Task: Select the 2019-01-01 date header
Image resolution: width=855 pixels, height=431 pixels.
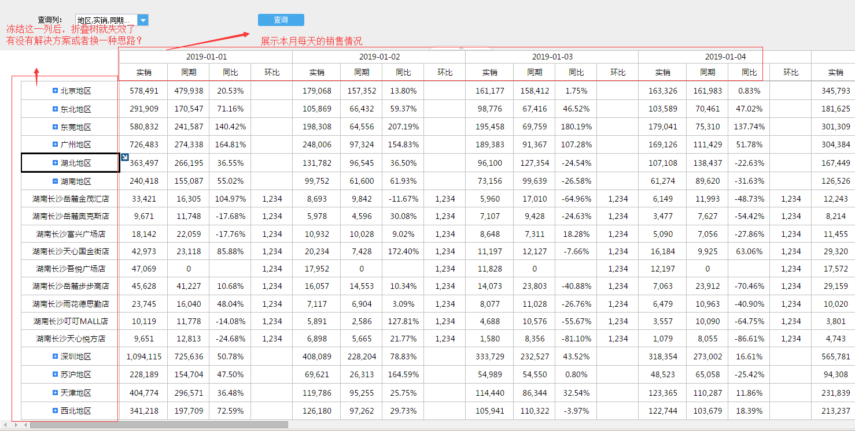Action: point(206,57)
